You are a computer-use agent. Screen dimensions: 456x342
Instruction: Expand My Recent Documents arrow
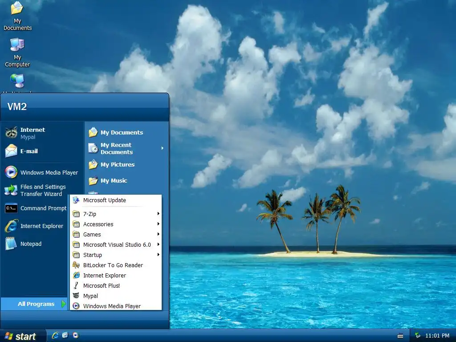(x=162, y=148)
